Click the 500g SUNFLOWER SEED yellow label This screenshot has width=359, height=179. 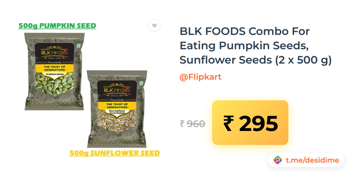pos(115,153)
